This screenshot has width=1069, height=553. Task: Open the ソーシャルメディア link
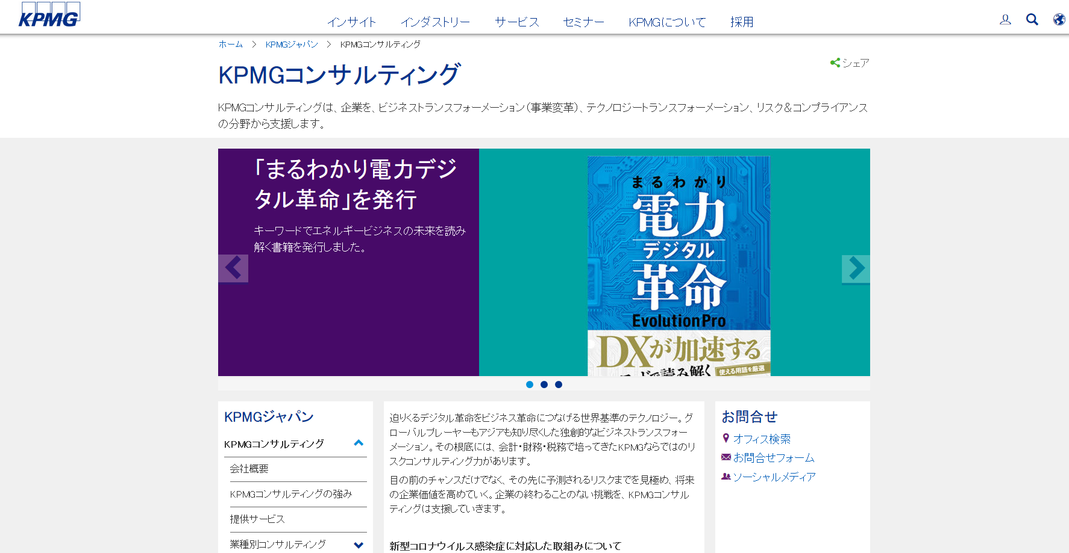tap(774, 477)
